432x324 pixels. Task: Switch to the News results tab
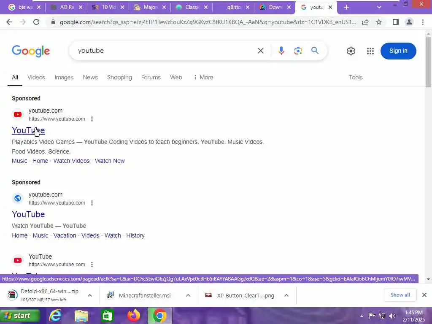[x=90, y=78]
